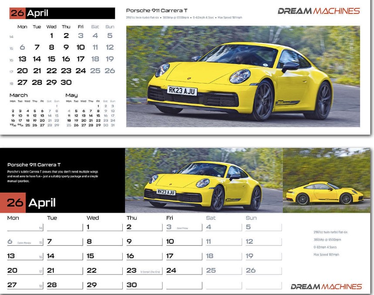This screenshot has height=295, width=374.
Task: Click "0-62mph 4.5secs" in the lower spec list
Action: tap(325, 247)
